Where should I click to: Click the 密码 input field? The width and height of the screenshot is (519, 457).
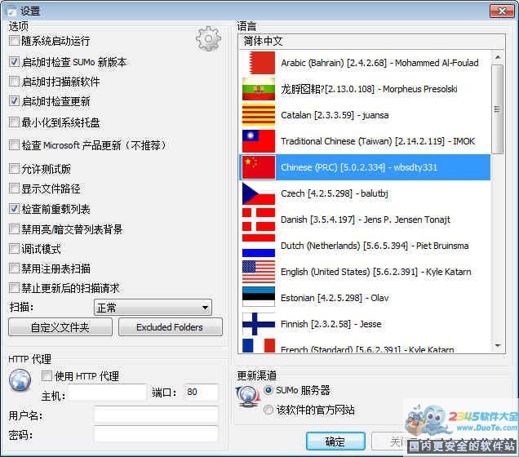pyautogui.click(x=156, y=434)
